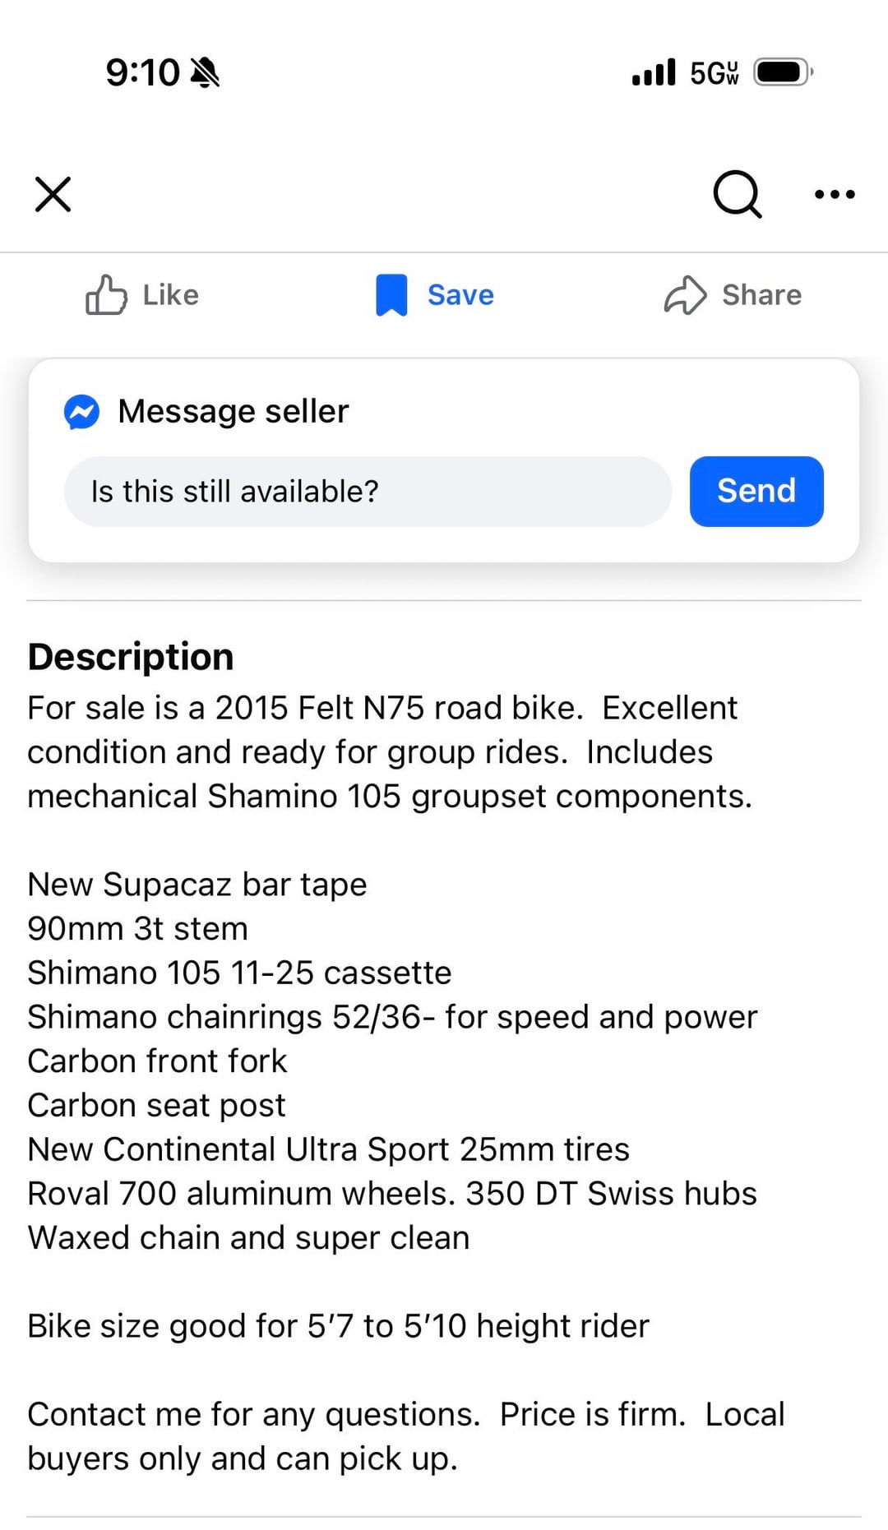Click the "Share" text label
This screenshot has width=888, height=1530.
761,295
